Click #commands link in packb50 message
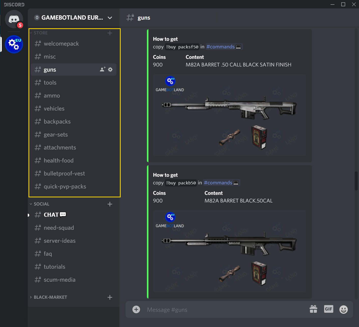The height and width of the screenshot is (327, 359). pos(221,183)
